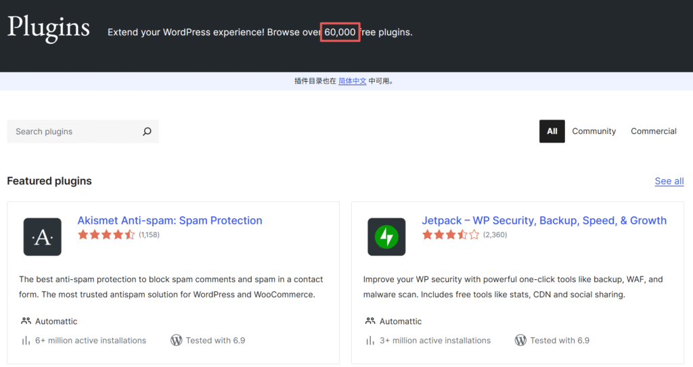Click the Jetpack star rating
The width and height of the screenshot is (693, 367).
pyautogui.click(x=450, y=235)
